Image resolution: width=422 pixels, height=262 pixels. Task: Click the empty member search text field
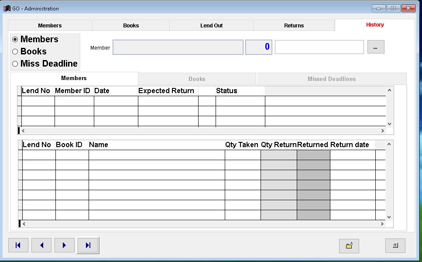pyautogui.click(x=319, y=47)
